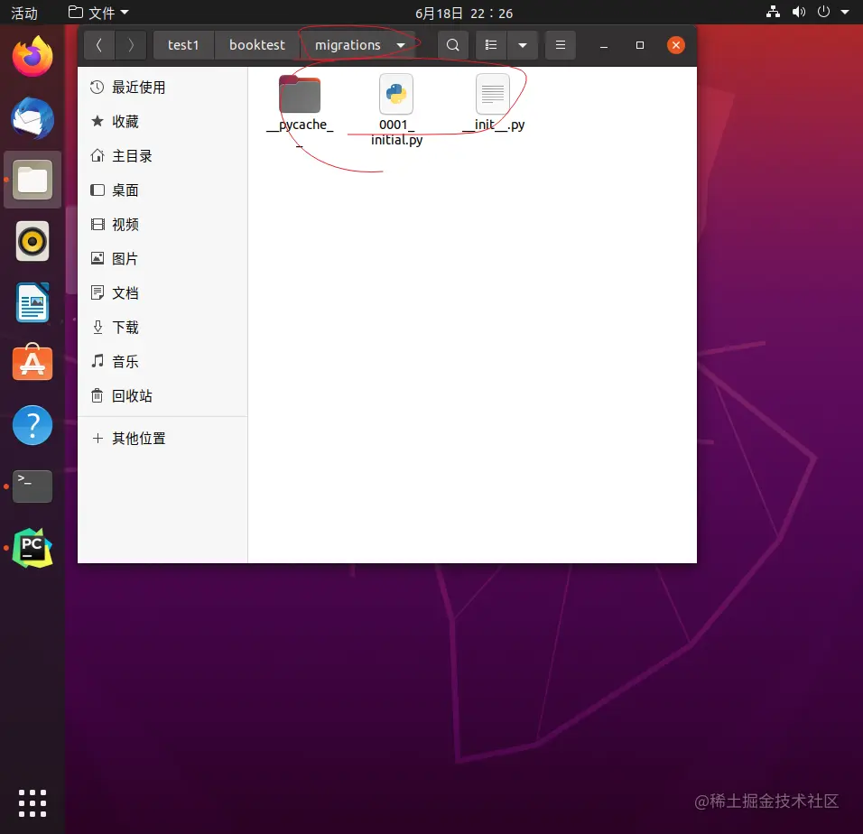
Task: Click the power icon in top bar
Action: [823, 12]
